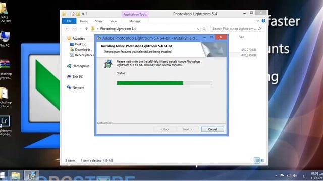Click the Properties icon in Quick Access Toolbar
Image resolution: width=323 pixels, height=181 pixels.
click(x=72, y=14)
